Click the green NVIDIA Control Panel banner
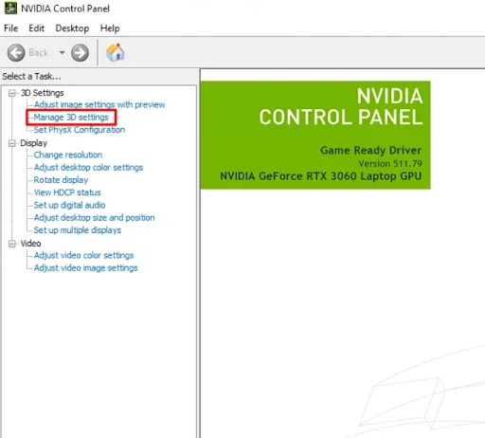Image resolution: width=485 pixels, height=438 pixels. [x=315, y=136]
